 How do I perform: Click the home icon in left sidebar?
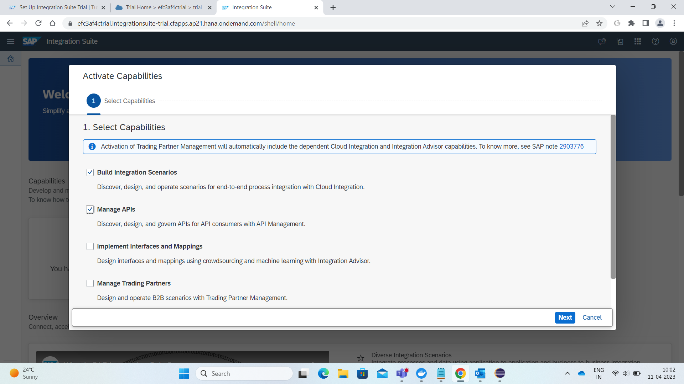click(11, 58)
